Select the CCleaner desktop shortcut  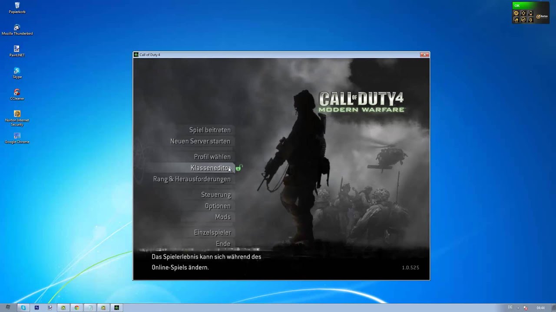point(17,94)
